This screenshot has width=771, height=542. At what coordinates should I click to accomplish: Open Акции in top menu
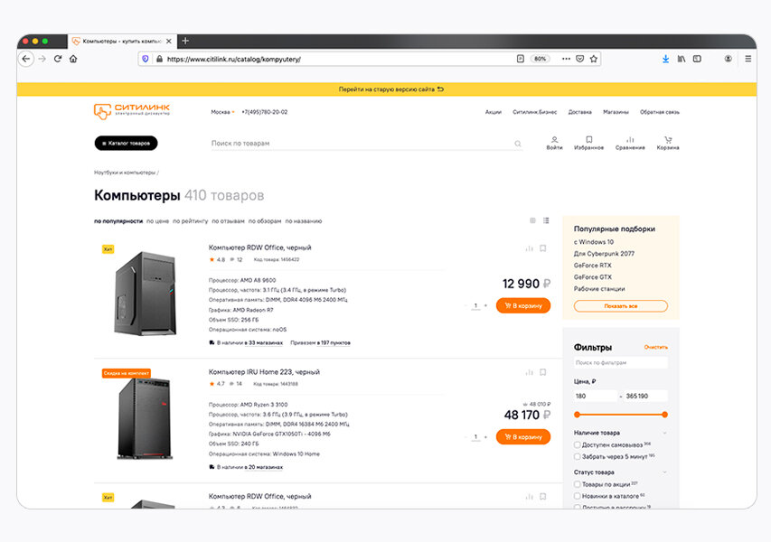pos(494,112)
